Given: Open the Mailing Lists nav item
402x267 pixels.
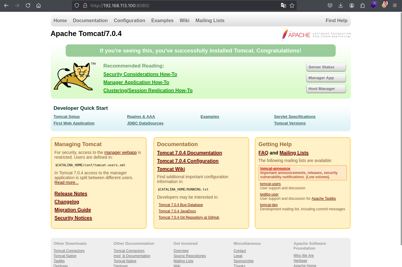Looking at the screenshot, I should point(210,20).
